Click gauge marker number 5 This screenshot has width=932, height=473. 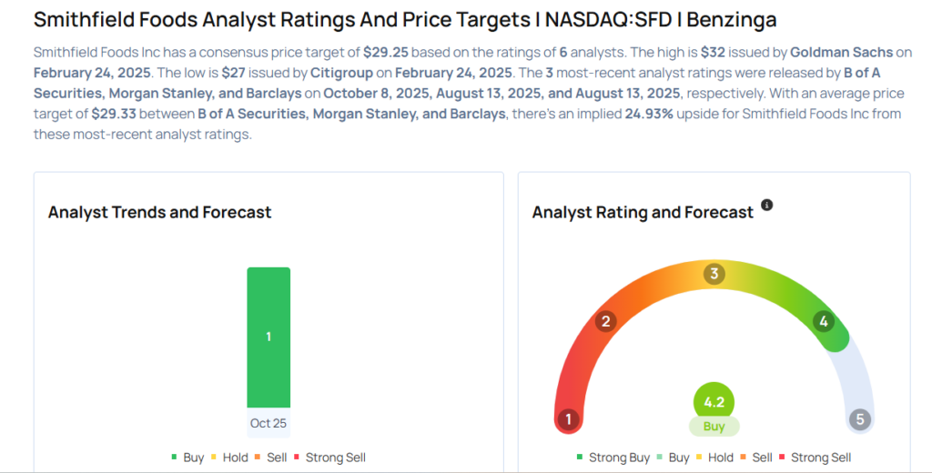pos(859,419)
